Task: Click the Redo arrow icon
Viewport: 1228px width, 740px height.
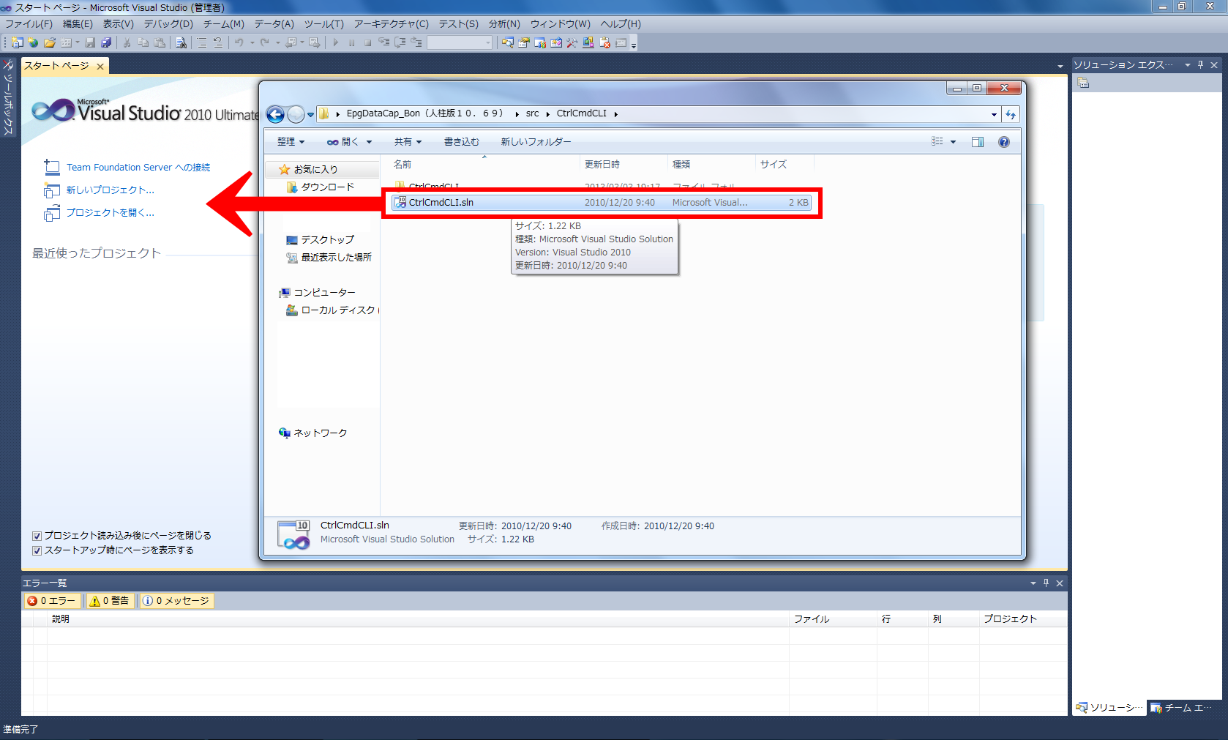Action: click(264, 42)
